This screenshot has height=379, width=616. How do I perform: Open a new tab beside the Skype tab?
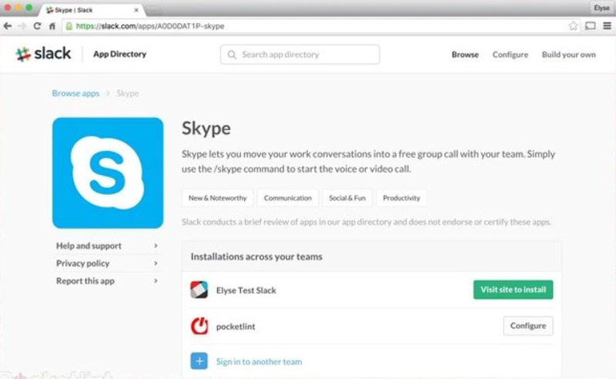(x=154, y=10)
